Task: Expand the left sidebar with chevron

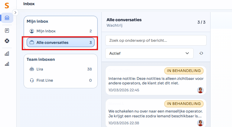Action: click(16, 12)
